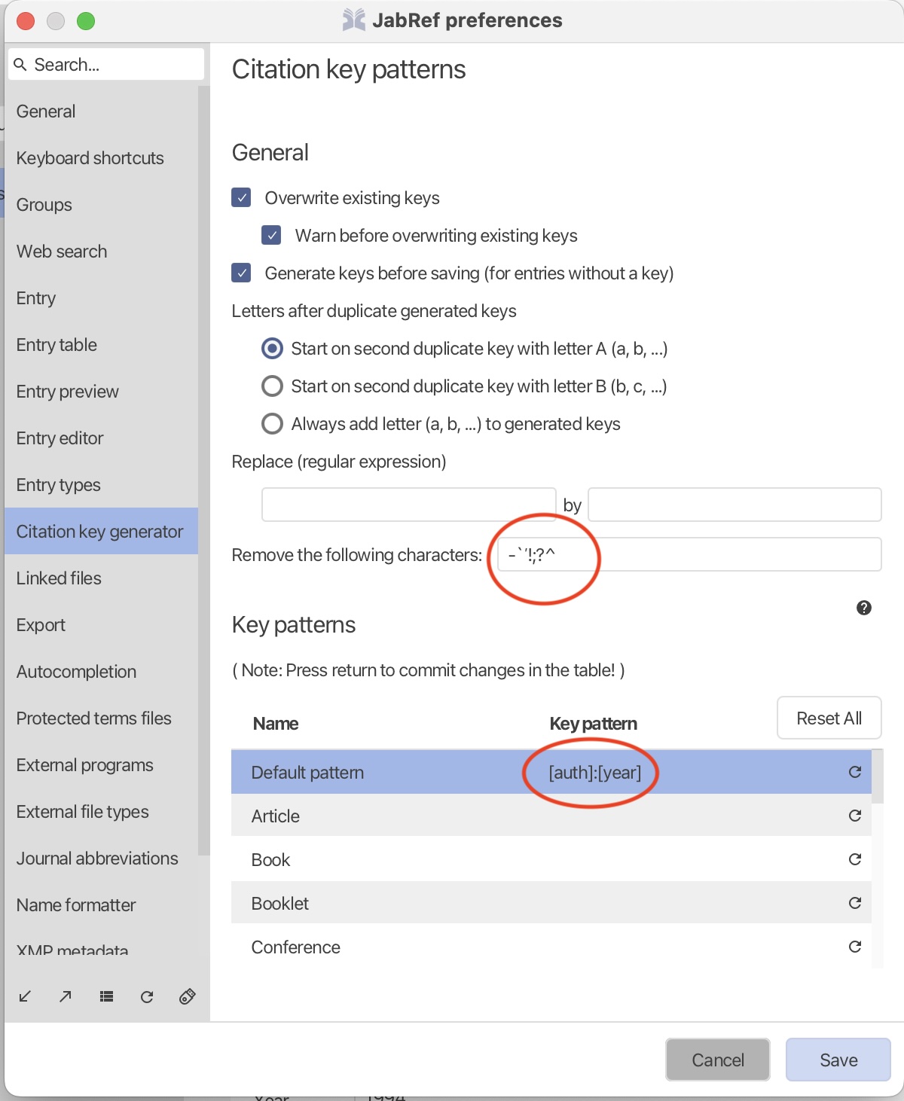Click the export preferences arrow icon
This screenshot has height=1101, width=904.
coord(66,996)
